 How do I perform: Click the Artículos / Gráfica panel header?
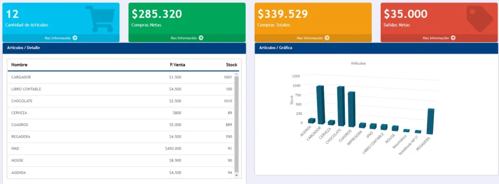coord(376,48)
